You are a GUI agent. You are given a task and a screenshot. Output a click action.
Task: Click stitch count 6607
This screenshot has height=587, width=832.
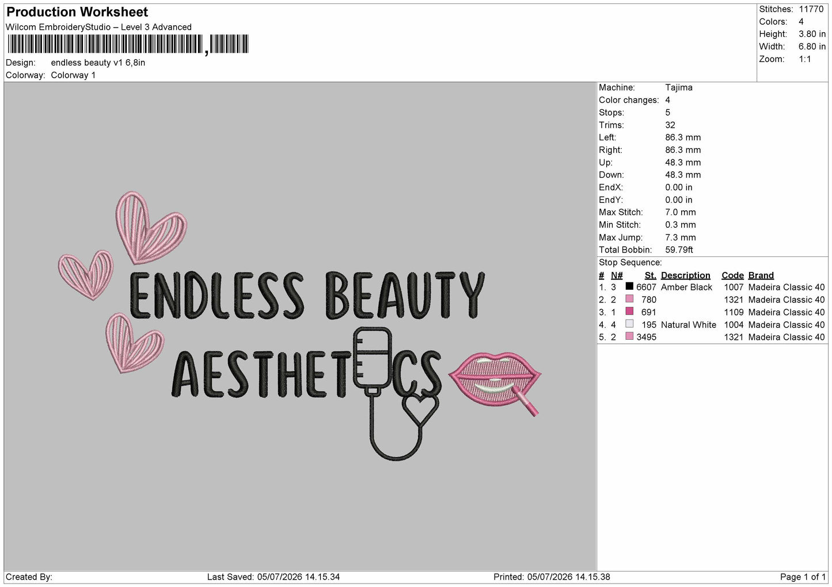[x=646, y=287]
